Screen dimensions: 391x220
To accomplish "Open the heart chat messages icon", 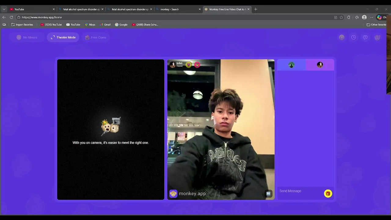I will pyautogui.click(x=365, y=37).
